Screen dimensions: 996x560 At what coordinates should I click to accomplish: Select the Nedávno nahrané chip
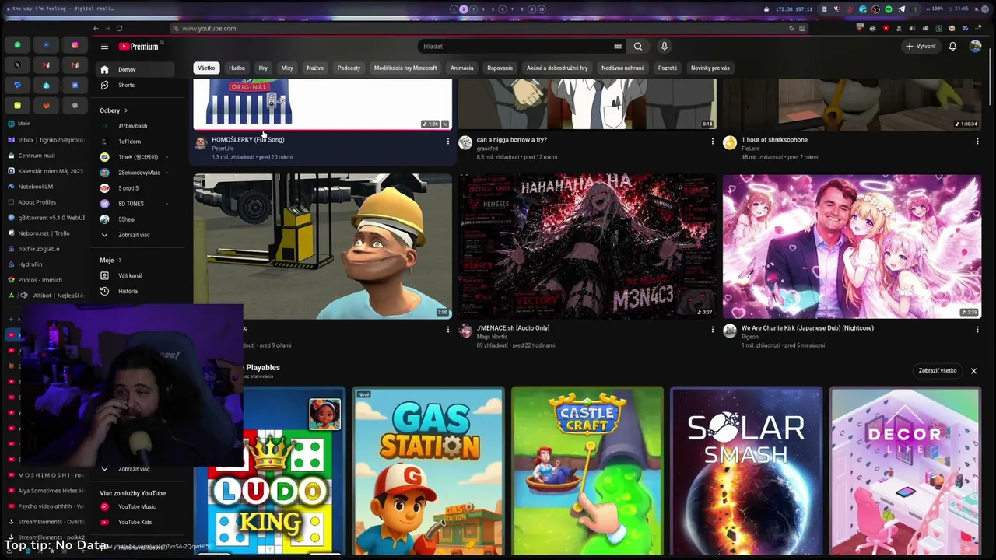(x=622, y=68)
